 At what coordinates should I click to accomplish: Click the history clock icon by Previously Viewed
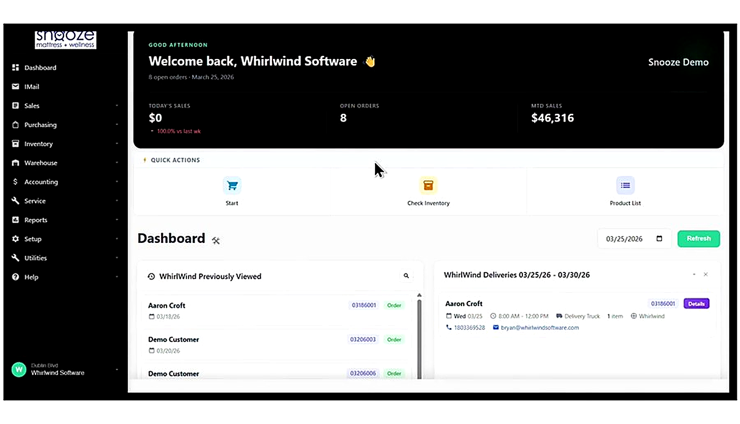[x=151, y=276]
